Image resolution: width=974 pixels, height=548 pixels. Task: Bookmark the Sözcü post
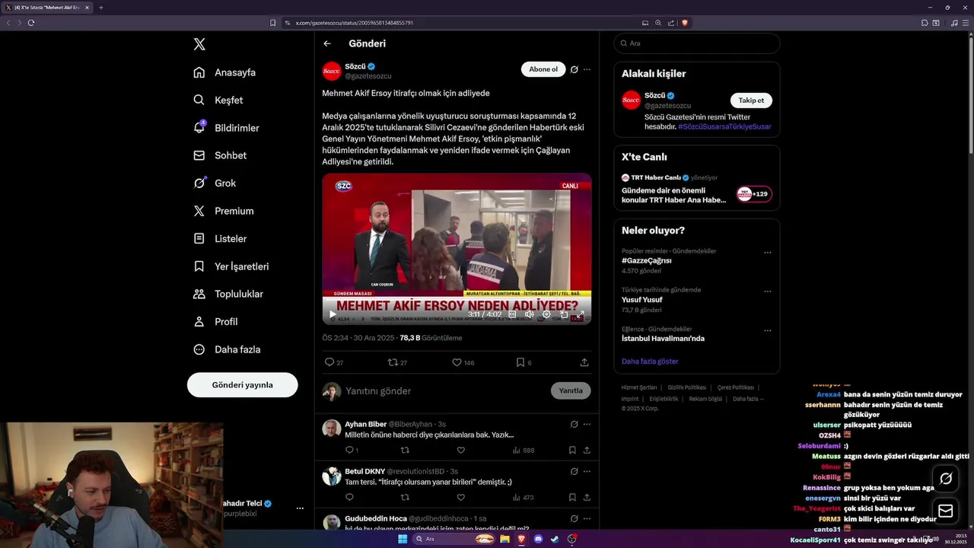click(524, 362)
